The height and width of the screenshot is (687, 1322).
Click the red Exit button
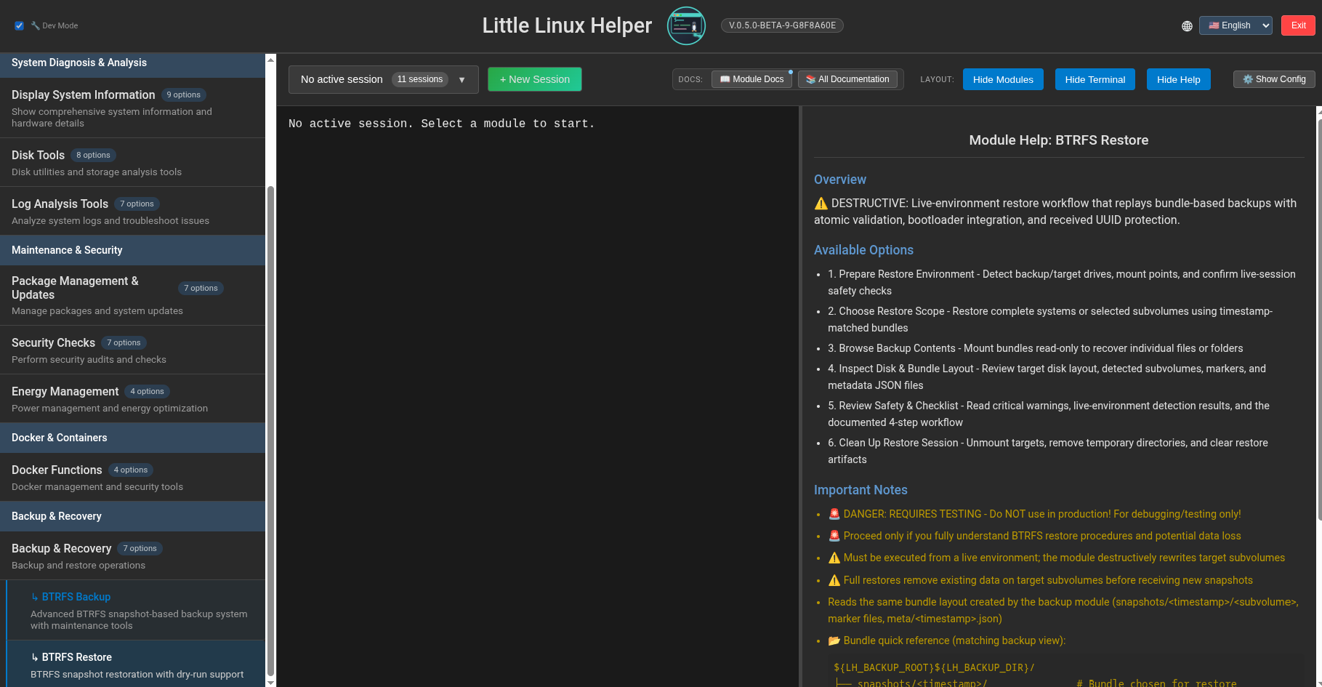pyautogui.click(x=1298, y=25)
